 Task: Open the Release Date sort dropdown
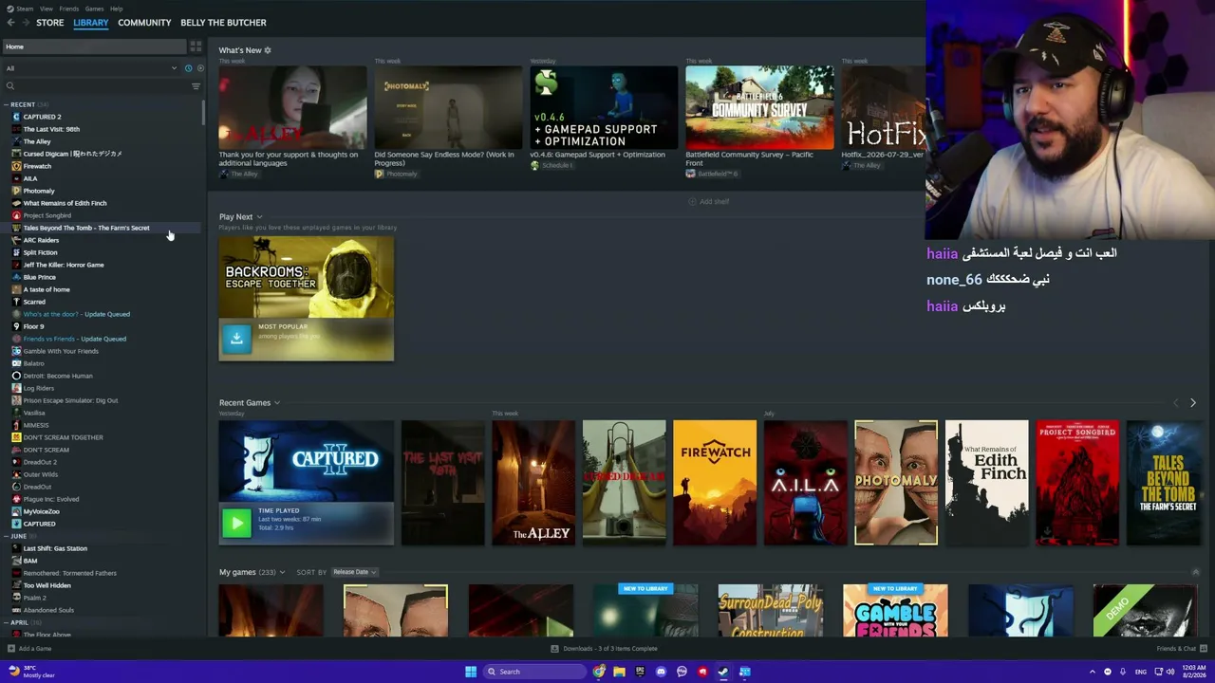(x=354, y=572)
